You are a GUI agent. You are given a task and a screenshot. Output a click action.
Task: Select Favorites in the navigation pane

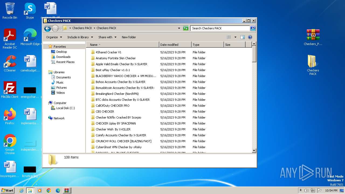point(60,47)
